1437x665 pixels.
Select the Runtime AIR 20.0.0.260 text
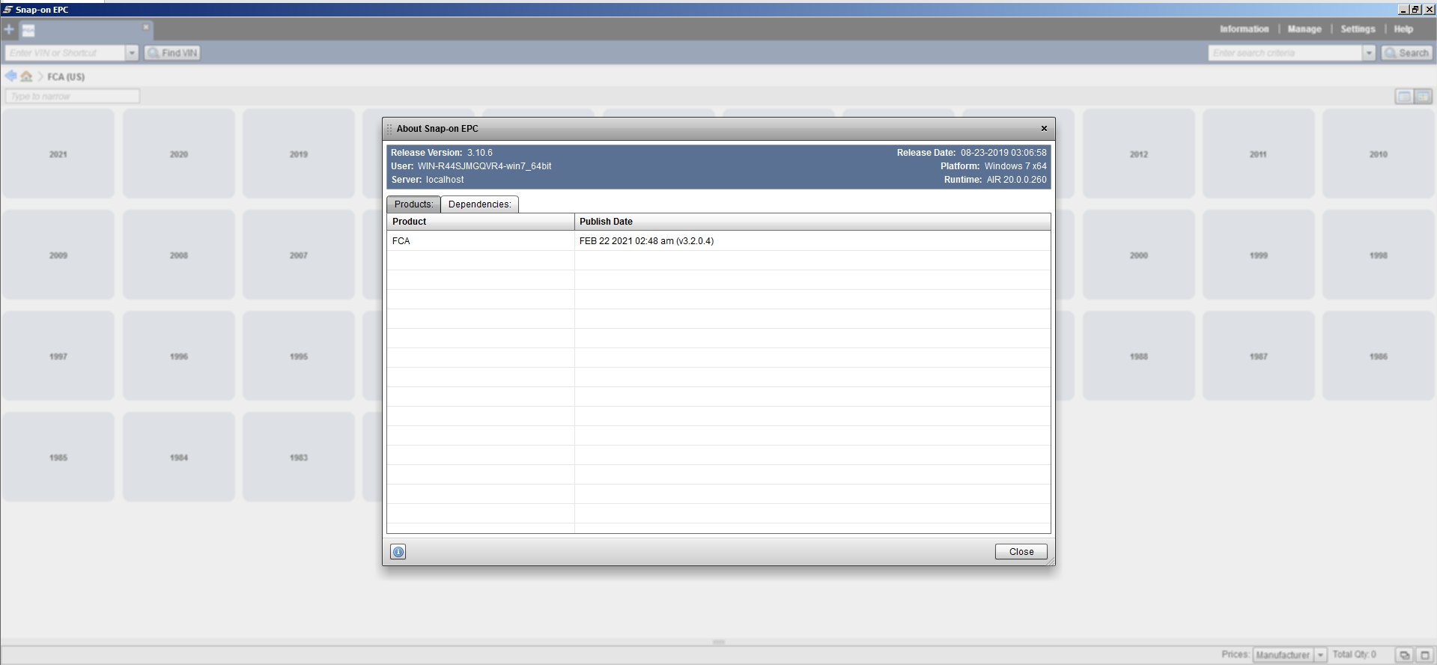[x=995, y=180]
